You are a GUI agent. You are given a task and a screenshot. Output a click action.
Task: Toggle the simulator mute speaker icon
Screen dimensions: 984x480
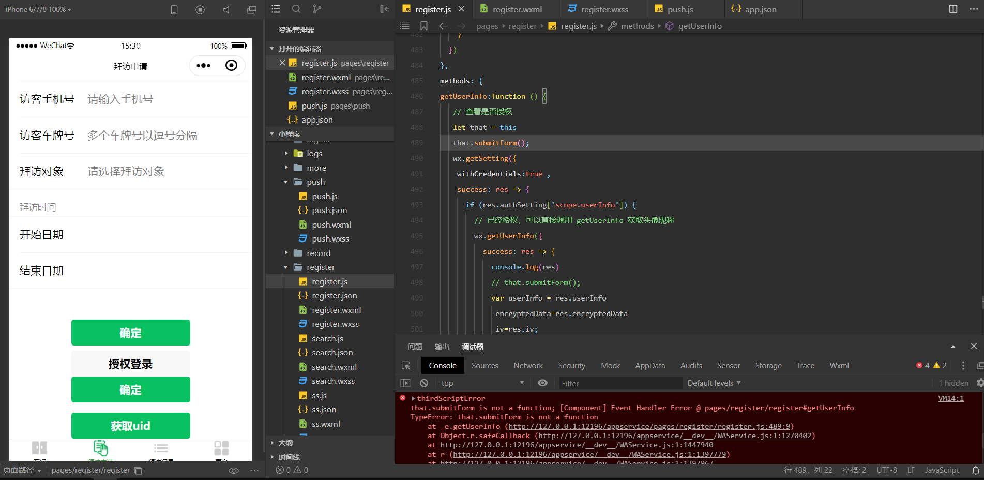(x=226, y=10)
